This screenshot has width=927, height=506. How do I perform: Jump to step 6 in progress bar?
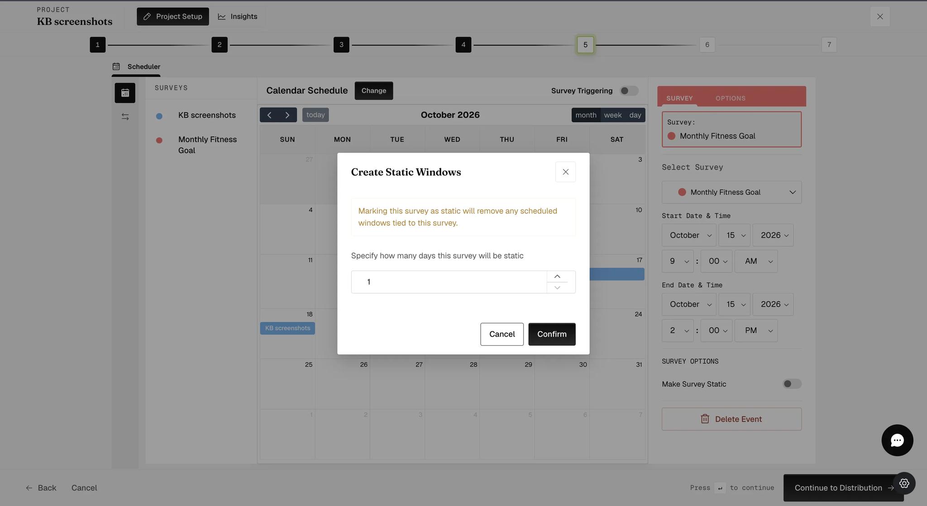click(x=707, y=45)
